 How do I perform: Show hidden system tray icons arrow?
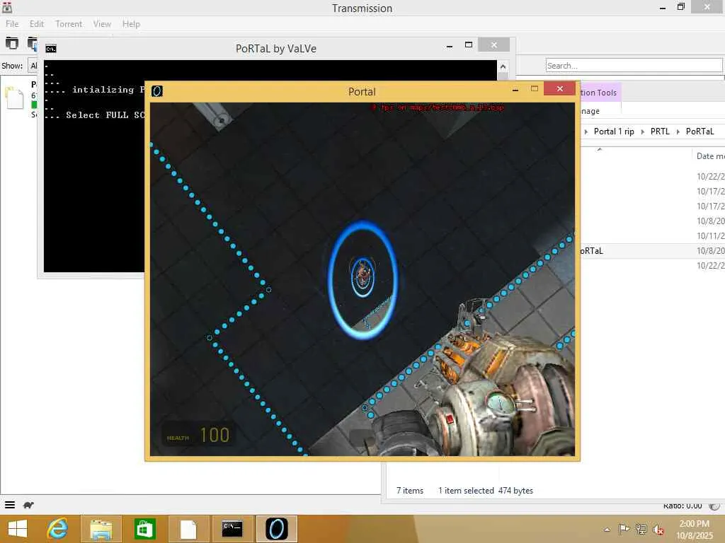tap(607, 529)
